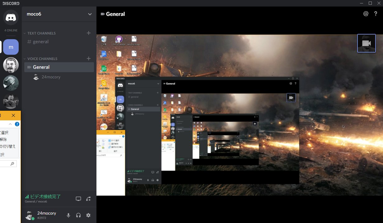Mute the microphone in main user panel
Image resolution: width=383 pixels, height=223 pixels.
tap(68, 215)
